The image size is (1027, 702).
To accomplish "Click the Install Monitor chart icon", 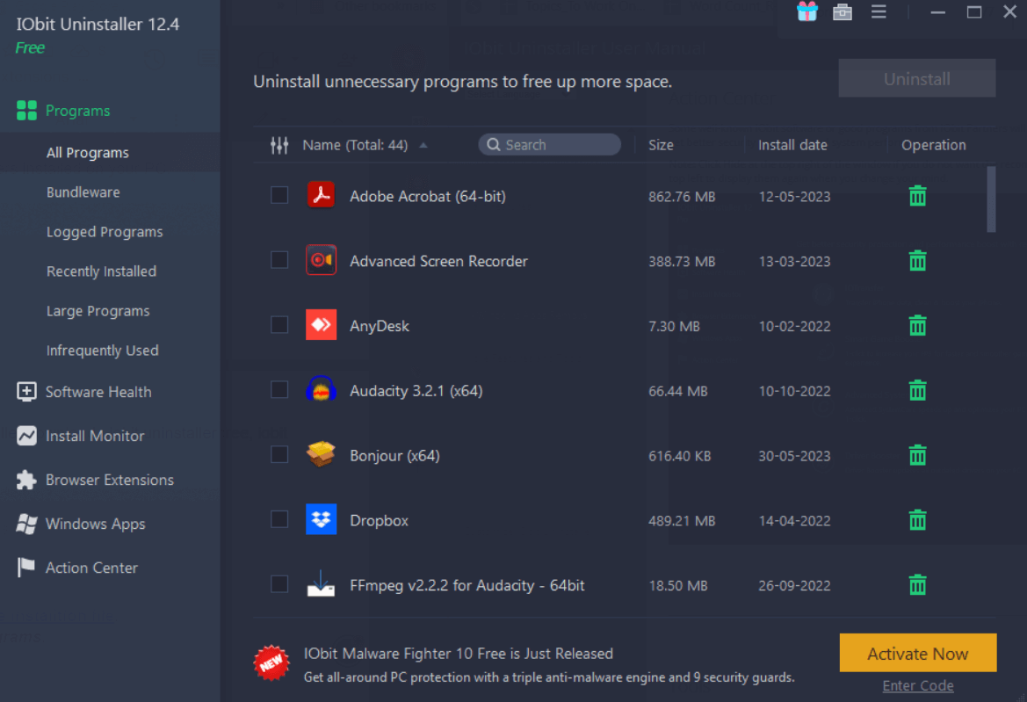I will point(27,436).
